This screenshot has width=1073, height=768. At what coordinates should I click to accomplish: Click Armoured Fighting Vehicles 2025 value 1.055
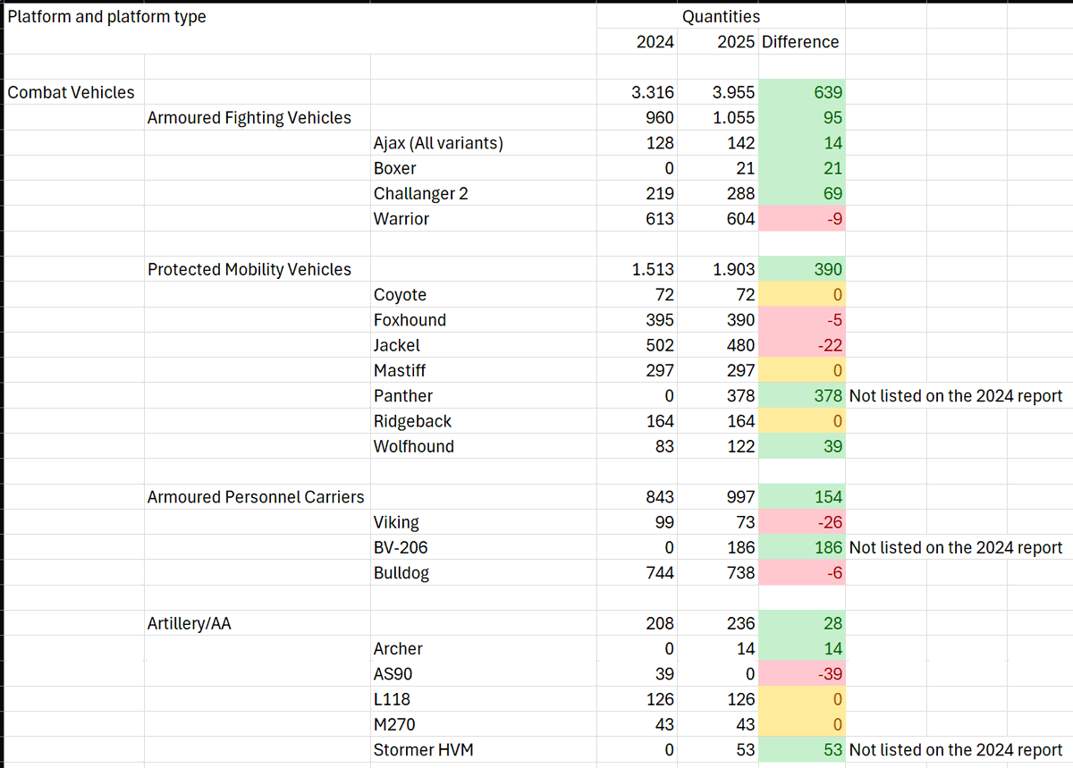(717, 117)
